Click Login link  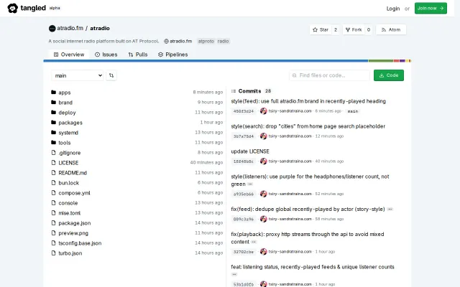point(393,9)
